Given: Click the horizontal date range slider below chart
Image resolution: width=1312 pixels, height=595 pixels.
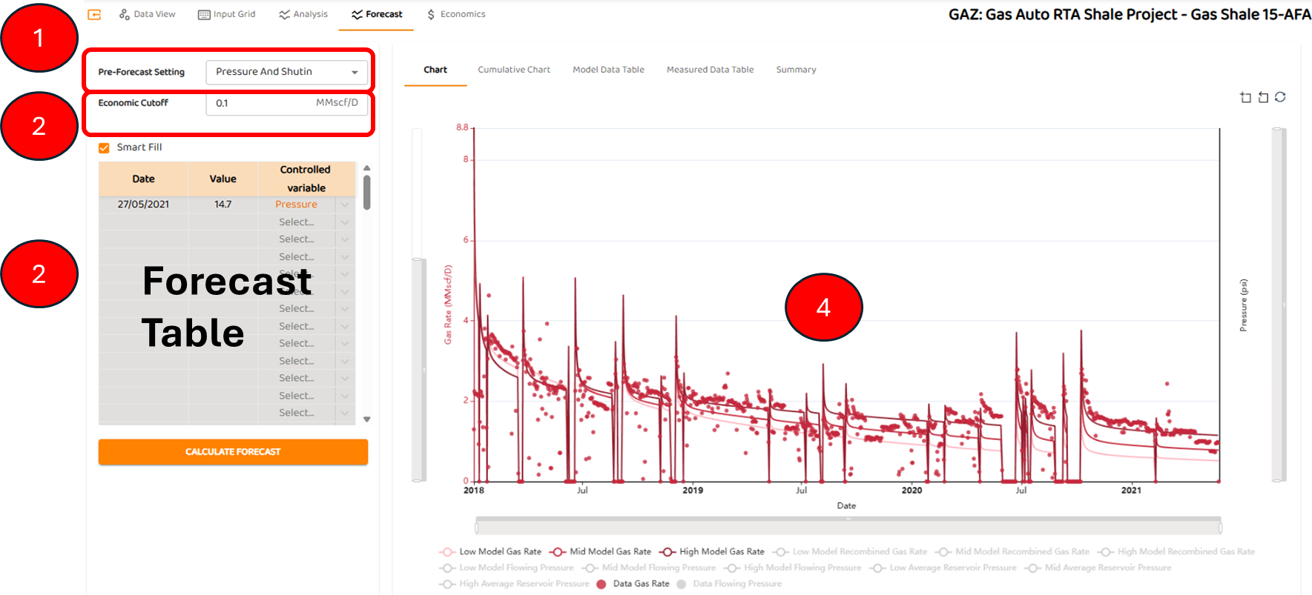Looking at the screenshot, I should click(x=848, y=527).
